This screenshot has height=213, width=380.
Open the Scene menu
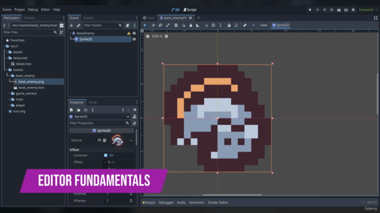[x=7, y=9]
